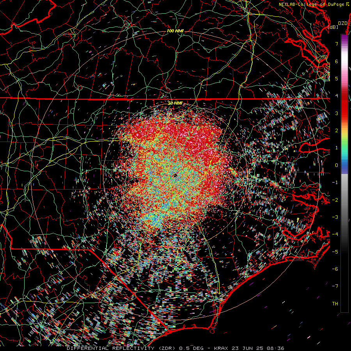Click the gray segment of color bar near -2
Viewport: 351px width, 351px height.
click(344, 200)
